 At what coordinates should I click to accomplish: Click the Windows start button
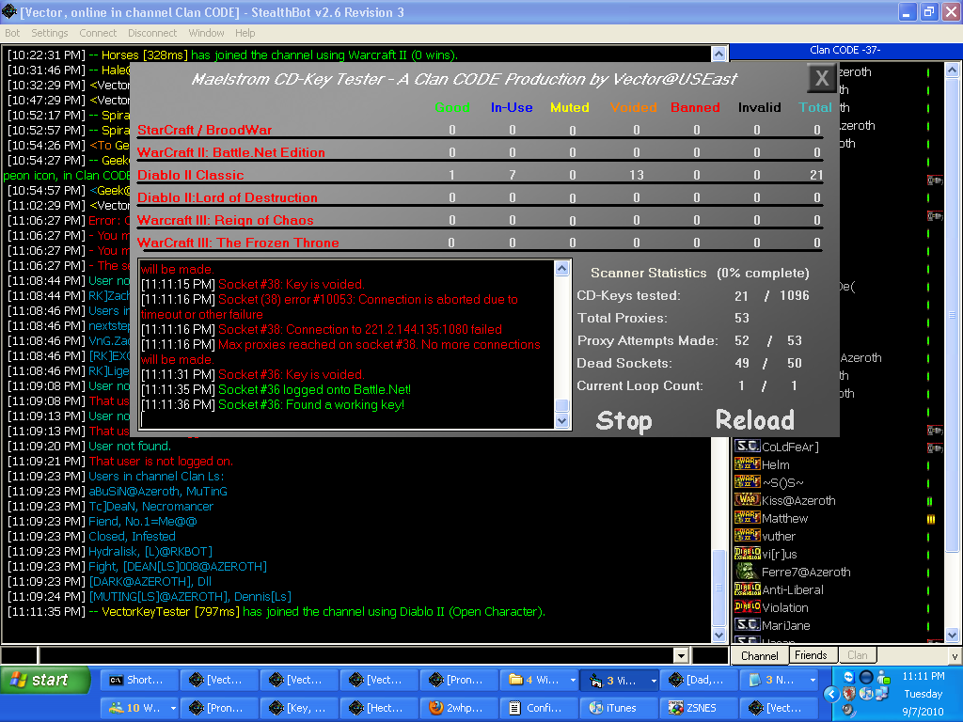pos(45,680)
